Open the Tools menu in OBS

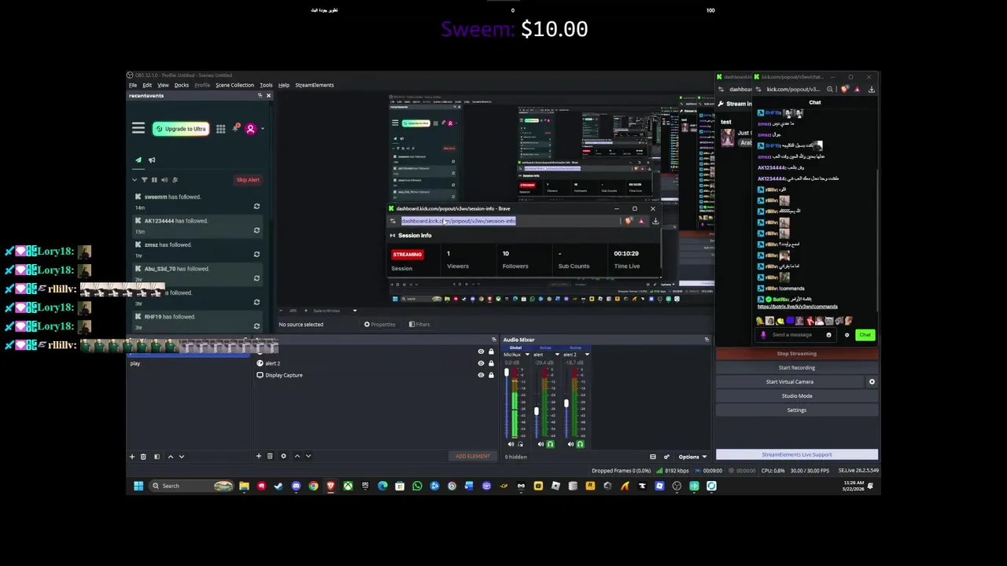click(266, 85)
